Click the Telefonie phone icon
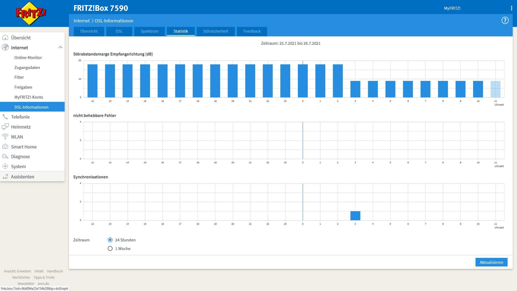Image resolution: width=517 pixels, height=291 pixels. tap(5, 117)
